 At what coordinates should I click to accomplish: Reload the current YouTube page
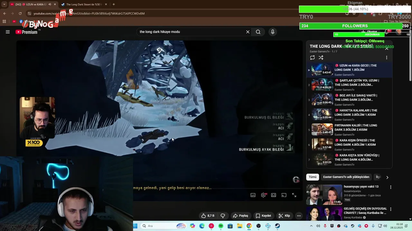20,13
